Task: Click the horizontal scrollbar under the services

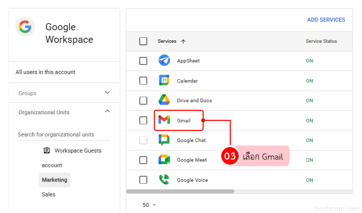Action: (x=180, y=191)
